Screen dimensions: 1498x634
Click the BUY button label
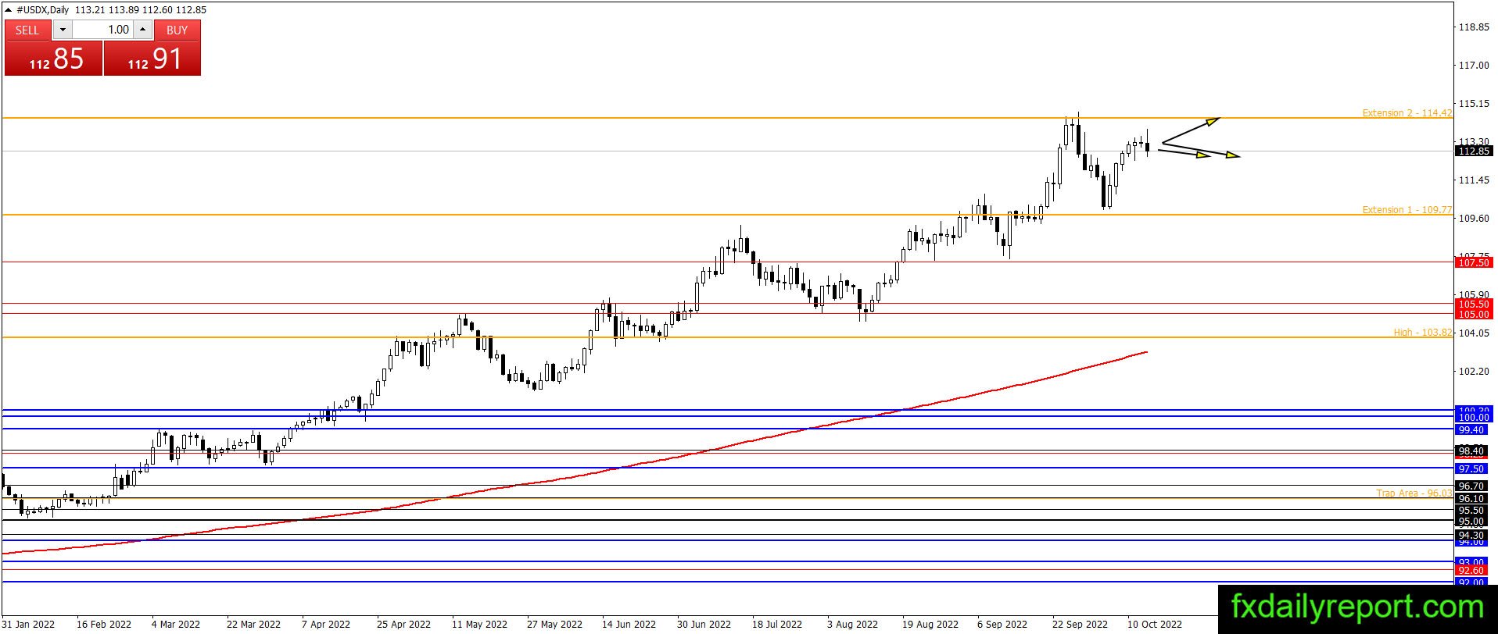coord(177,30)
